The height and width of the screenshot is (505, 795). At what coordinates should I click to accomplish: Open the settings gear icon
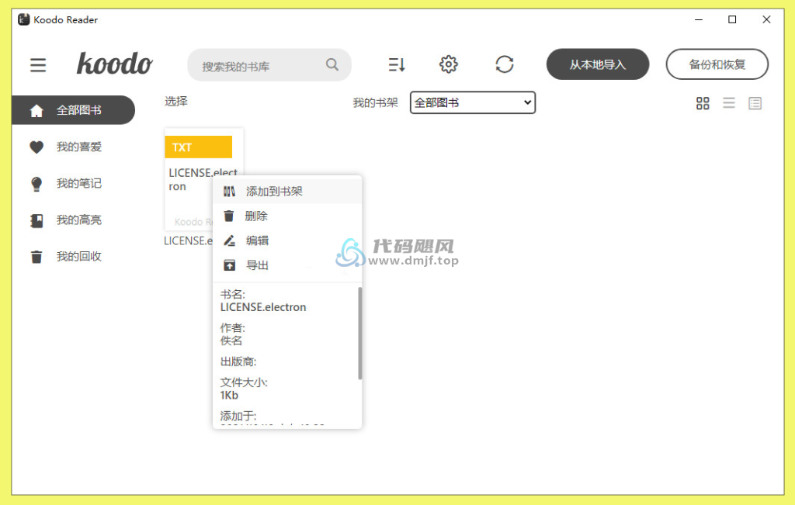click(x=448, y=64)
